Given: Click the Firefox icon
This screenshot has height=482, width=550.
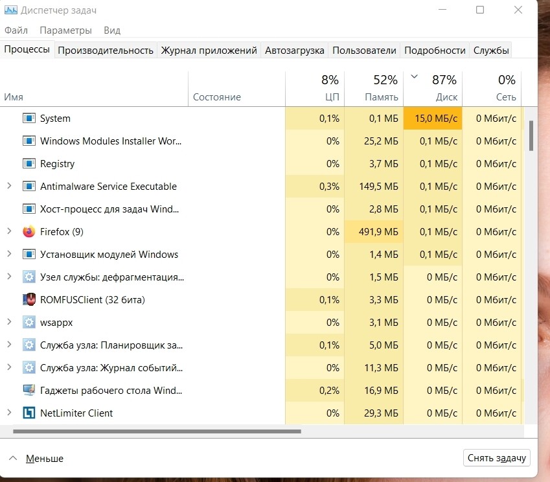Looking at the screenshot, I should [29, 231].
